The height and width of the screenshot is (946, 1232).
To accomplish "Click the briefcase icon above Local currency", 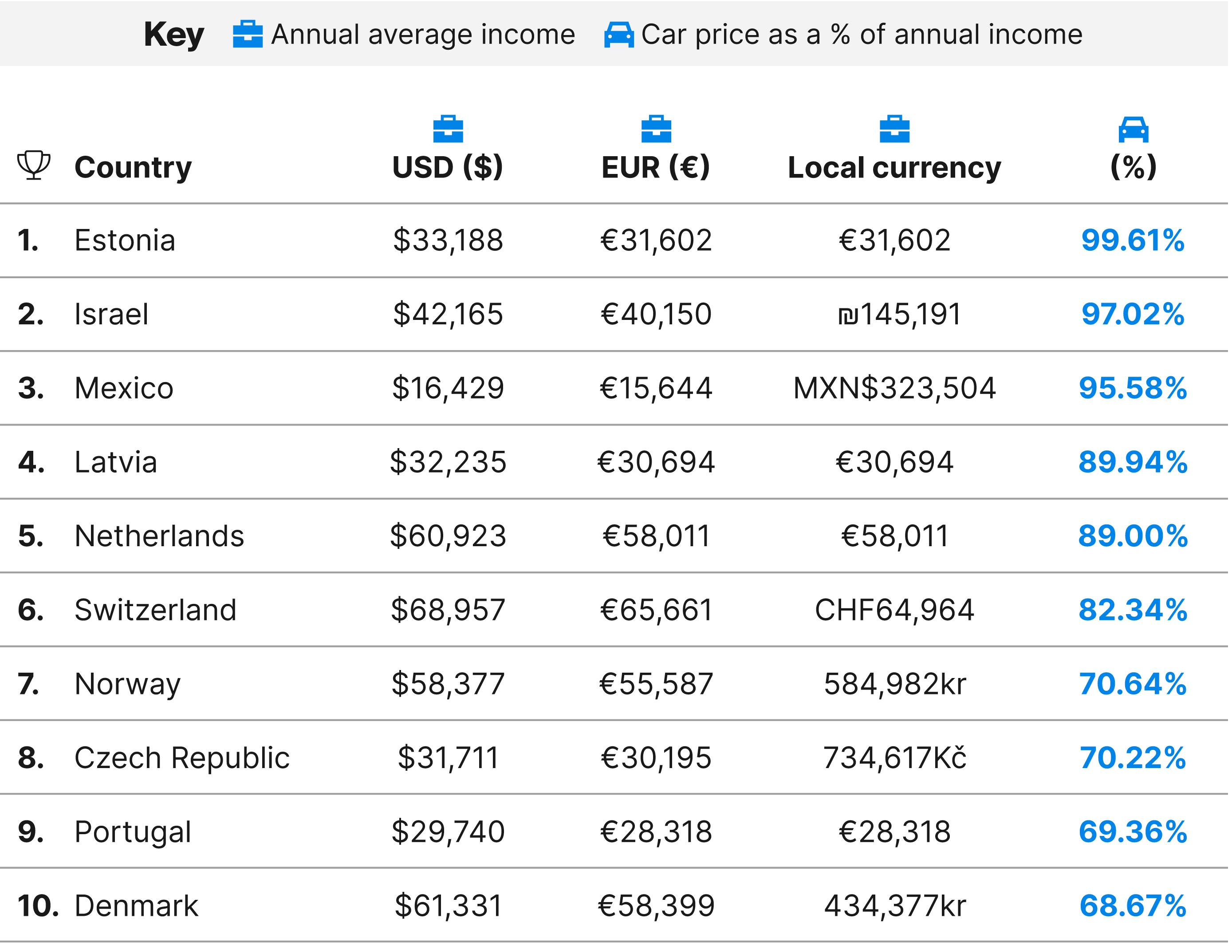I will [894, 129].
